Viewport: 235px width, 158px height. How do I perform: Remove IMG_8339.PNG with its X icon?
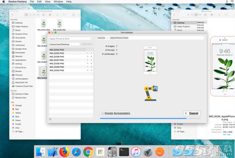(x=91, y=67)
